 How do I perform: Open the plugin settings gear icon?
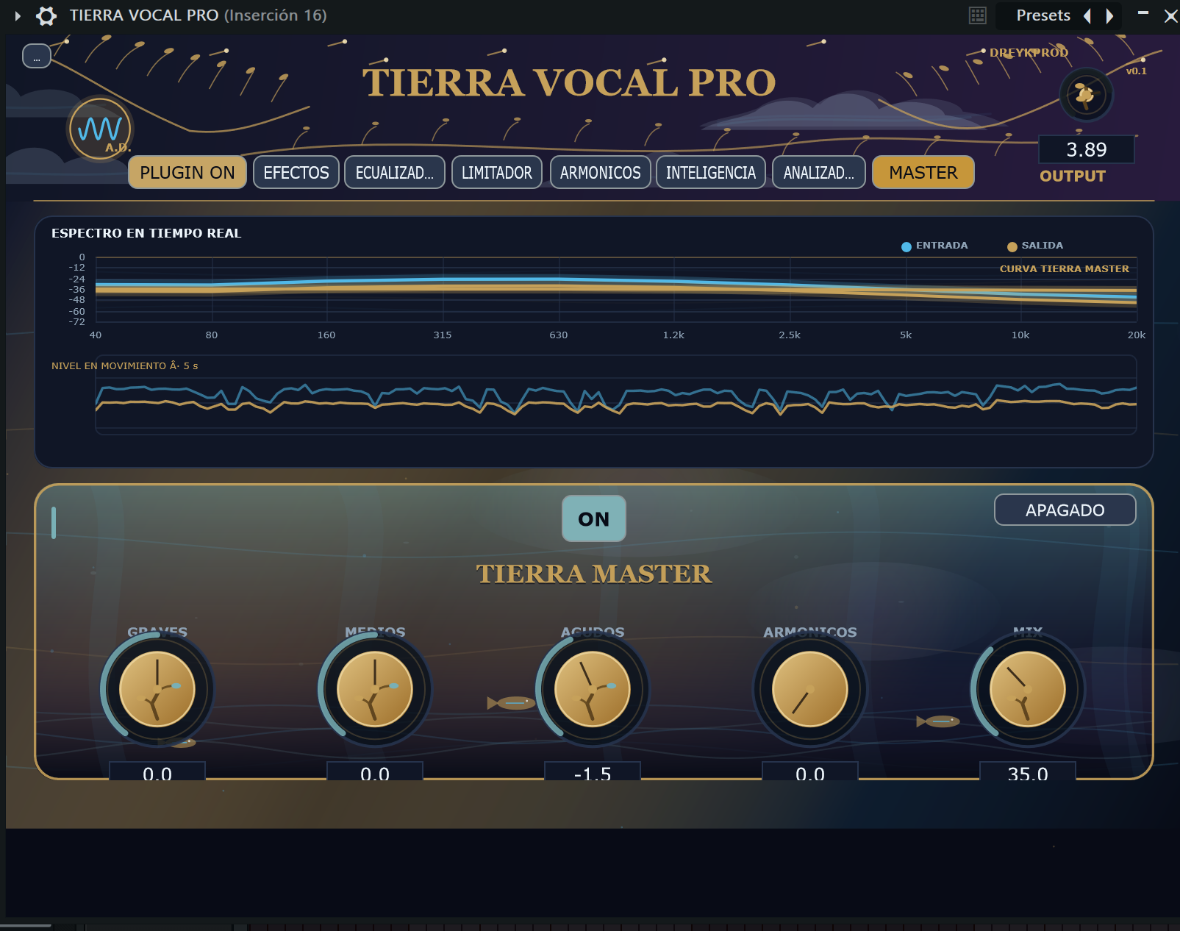tap(46, 15)
